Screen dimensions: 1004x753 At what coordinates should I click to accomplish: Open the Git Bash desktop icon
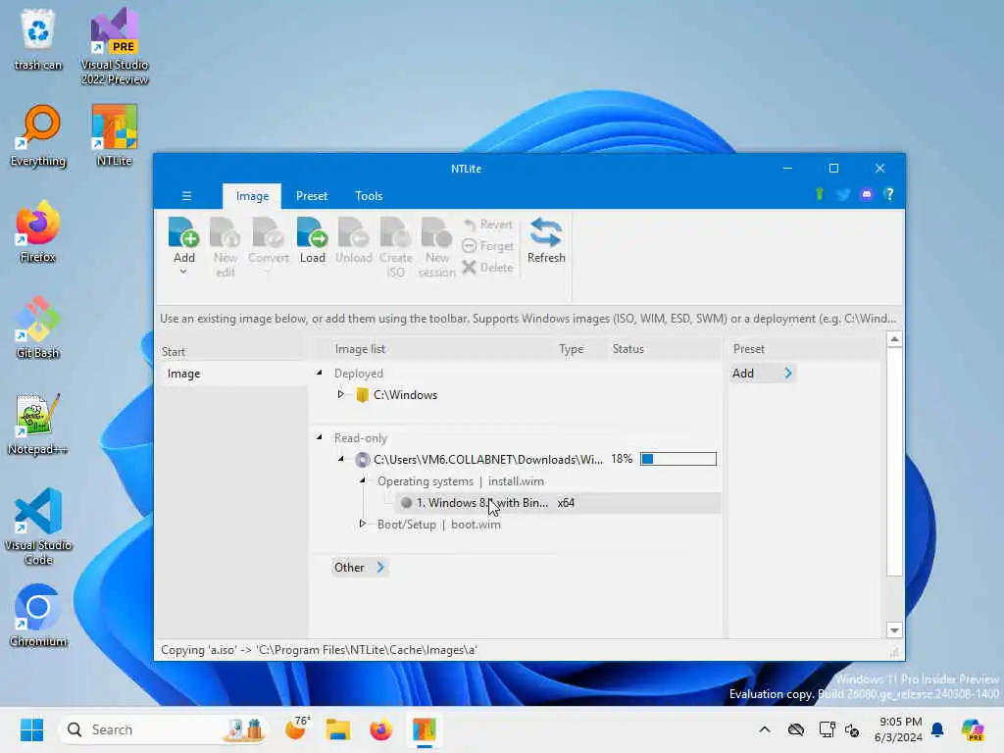click(38, 327)
